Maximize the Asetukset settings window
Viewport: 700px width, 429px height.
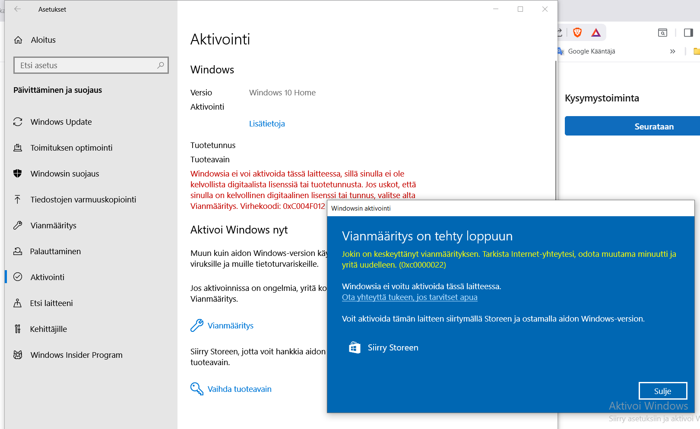click(520, 9)
